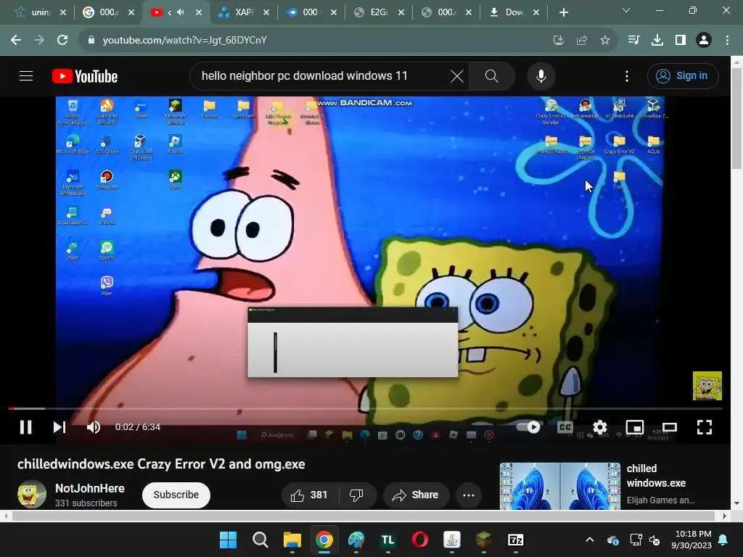
Task: Click the horizontal scrollbar right arrow
Action: click(725, 516)
